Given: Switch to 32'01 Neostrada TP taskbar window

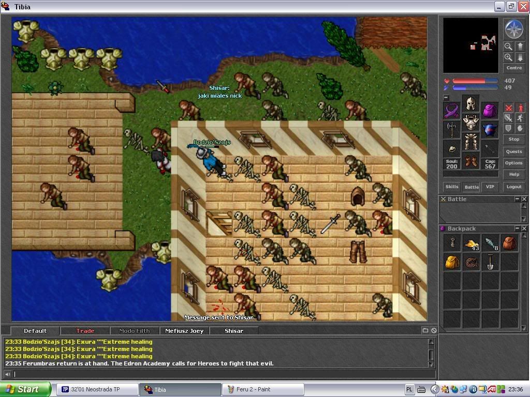Looking at the screenshot, I should point(96,389).
